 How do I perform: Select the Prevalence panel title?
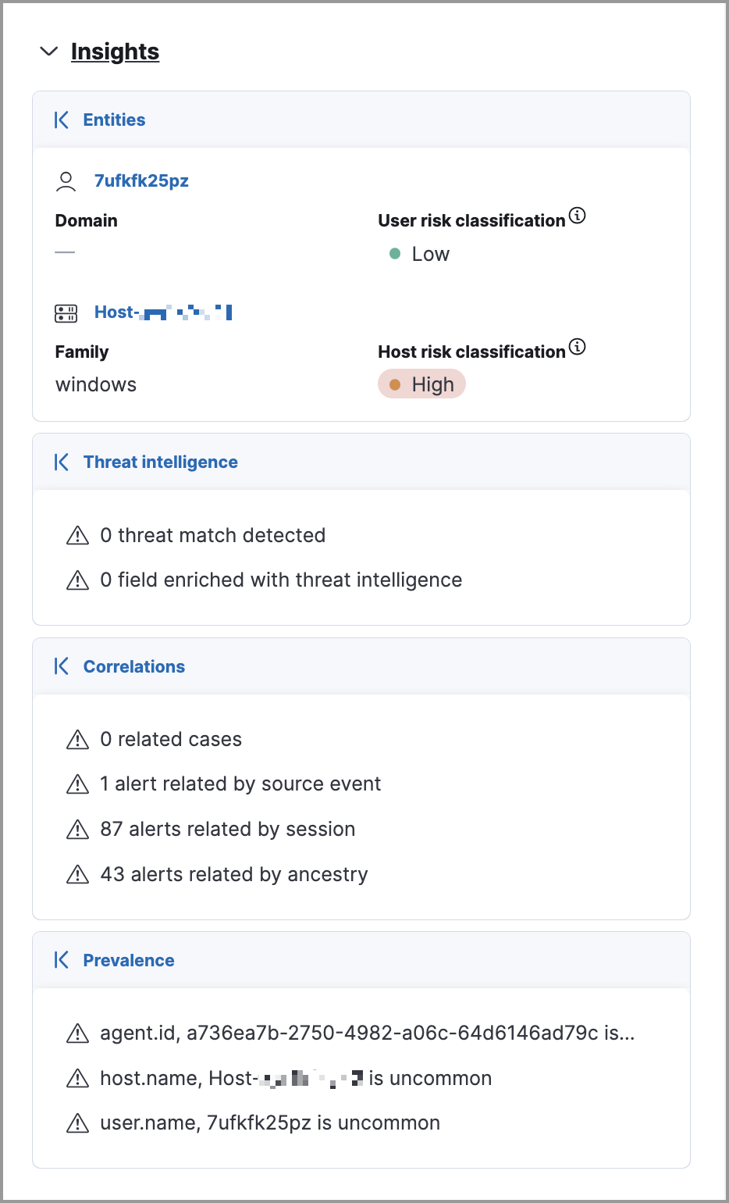pyautogui.click(x=129, y=960)
